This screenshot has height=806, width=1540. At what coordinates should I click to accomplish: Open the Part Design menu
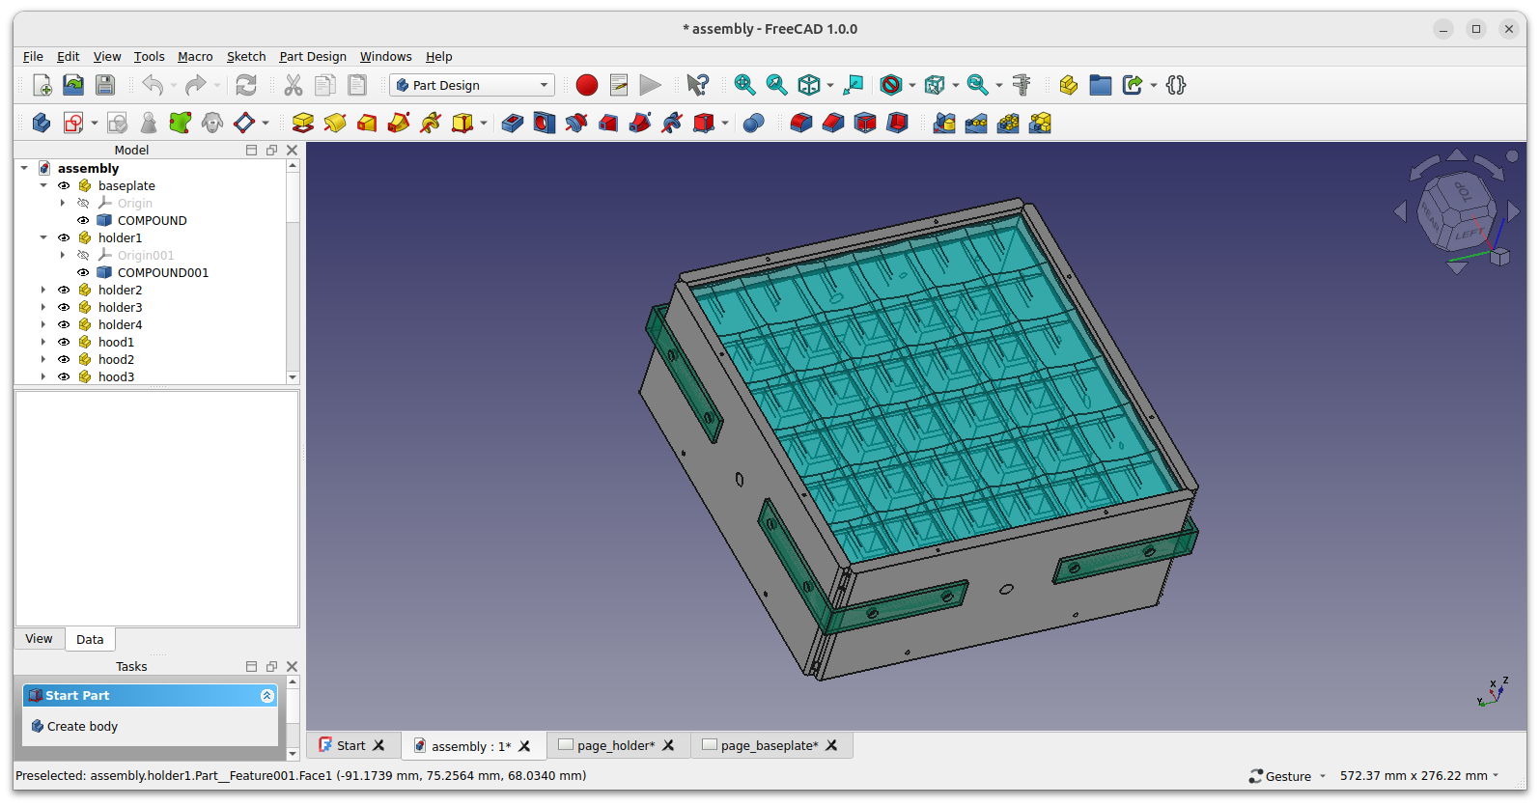(x=313, y=56)
